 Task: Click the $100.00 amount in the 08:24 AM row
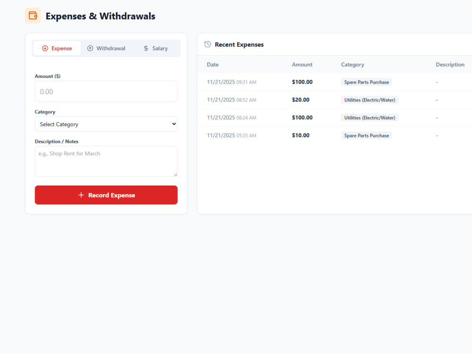(x=302, y=118)
